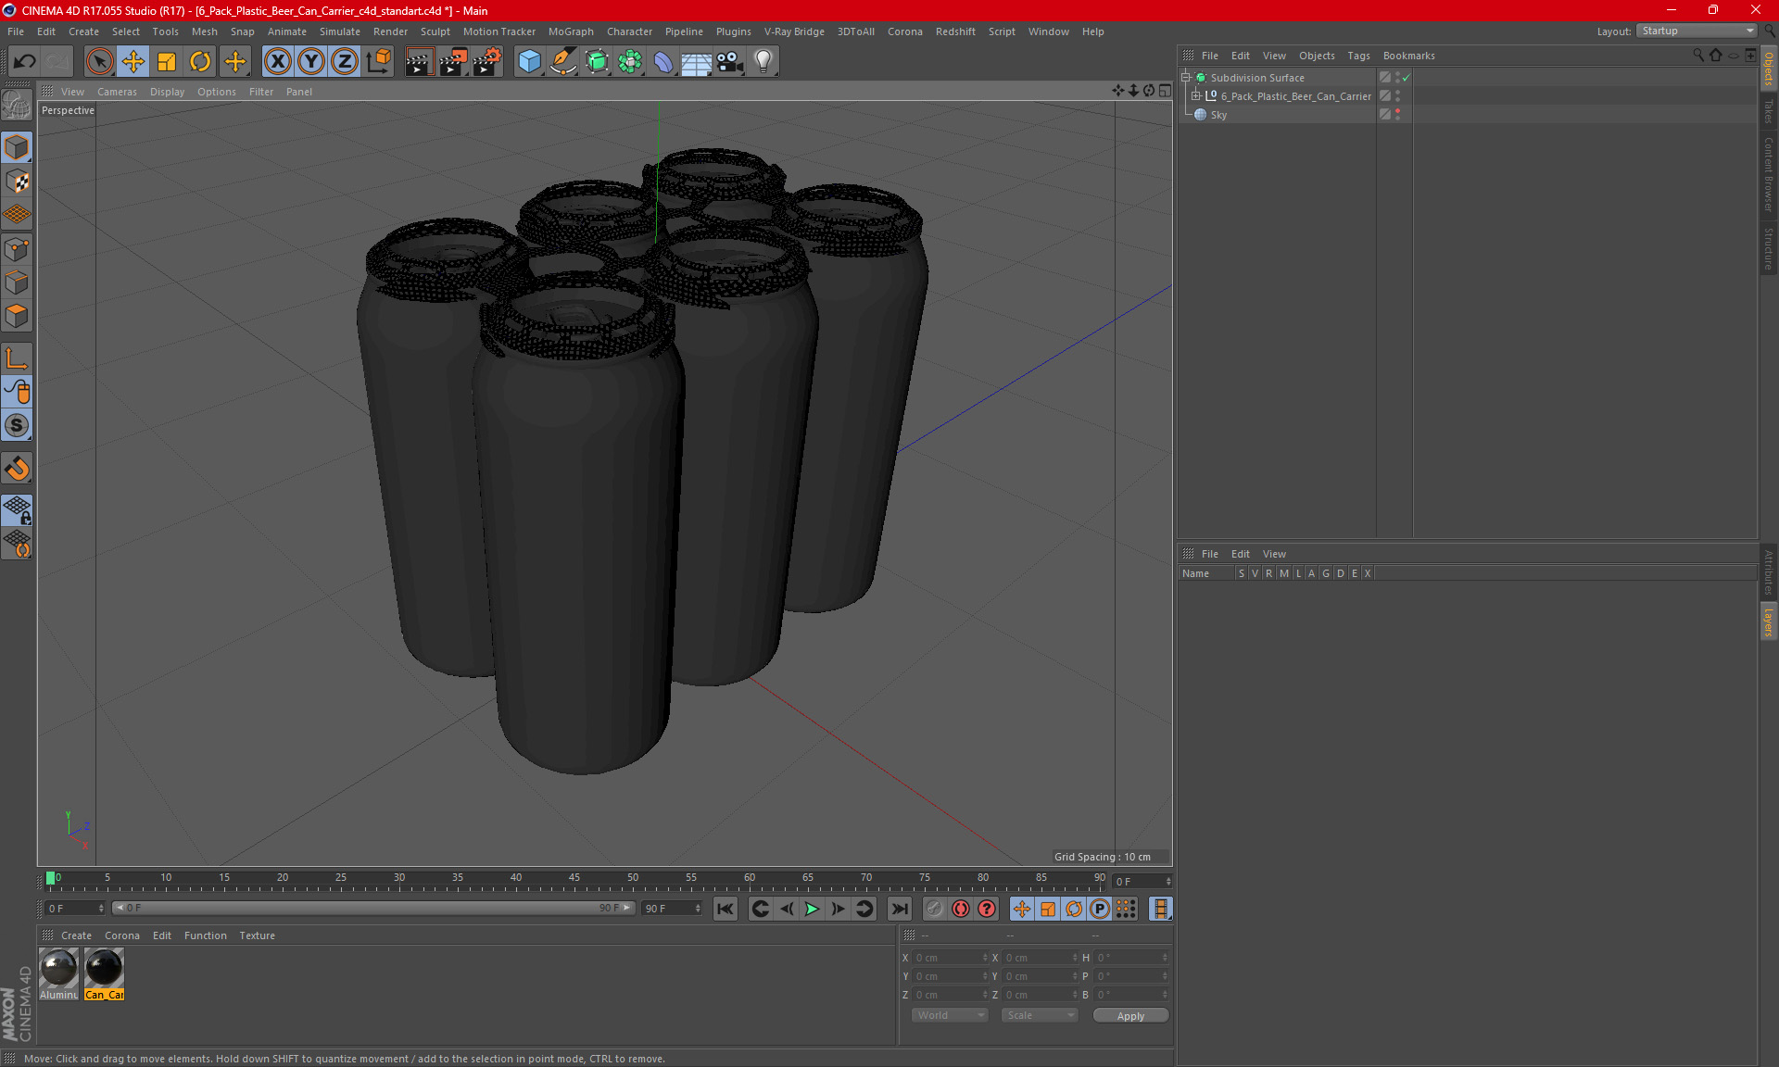Click the Record Active Objects button
Viewport: 1779px width, 1067px height.
pos(935,909)
